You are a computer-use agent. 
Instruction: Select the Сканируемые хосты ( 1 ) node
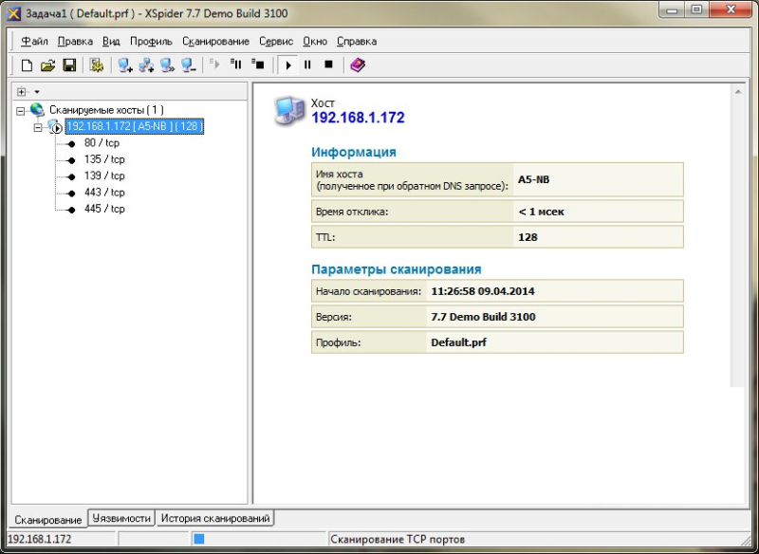point(106,110)
